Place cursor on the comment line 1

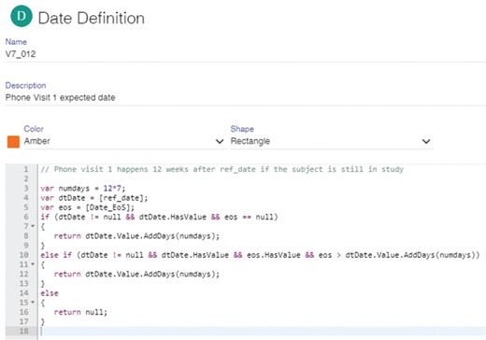click(222, 169)
